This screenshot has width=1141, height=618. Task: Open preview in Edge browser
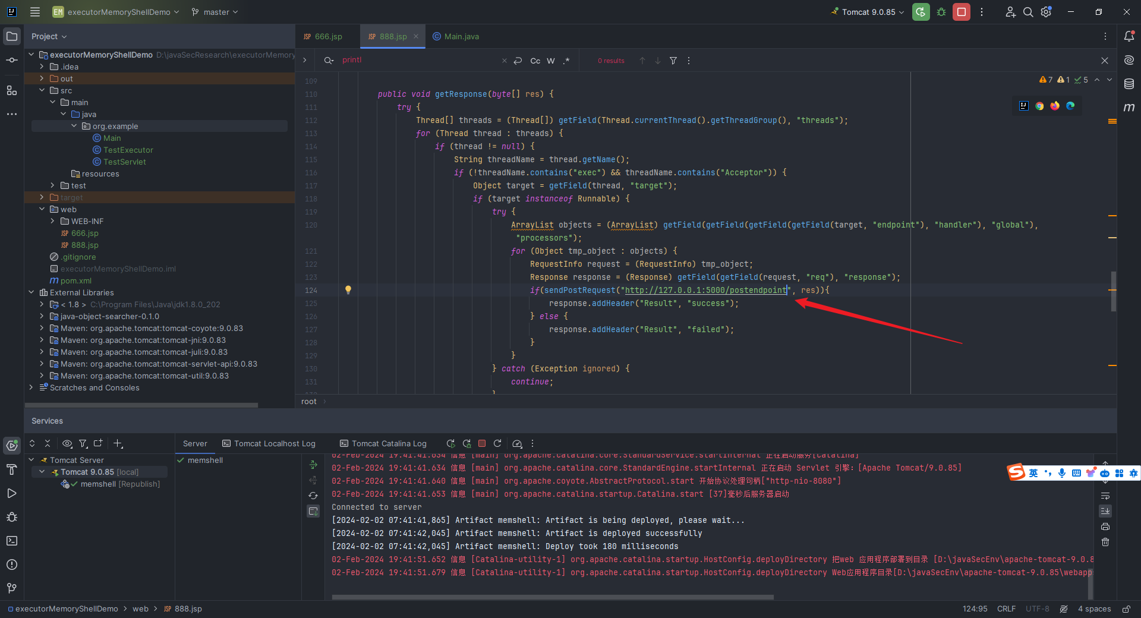pyautogui.click(x=1070, y=106)
